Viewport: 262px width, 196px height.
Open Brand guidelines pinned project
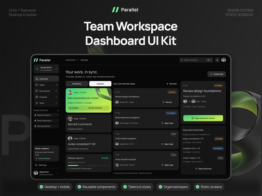[x=46, y=126]
